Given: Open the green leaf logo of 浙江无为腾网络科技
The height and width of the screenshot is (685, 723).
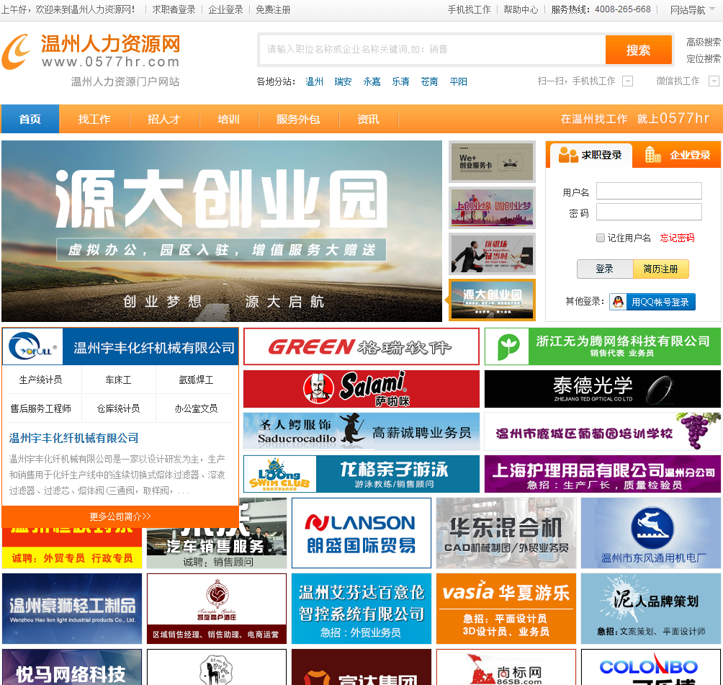Looking at the screenshot, I should [507, 346].
